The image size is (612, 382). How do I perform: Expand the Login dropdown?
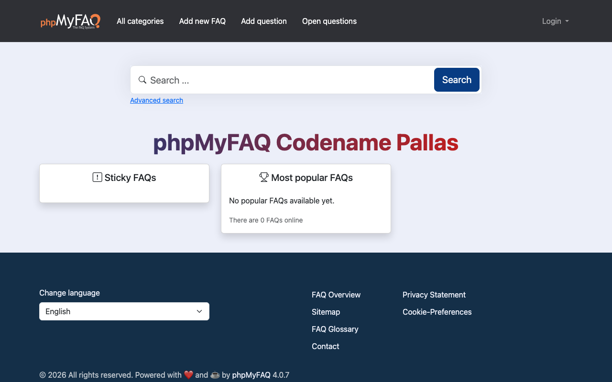point(555,21)
